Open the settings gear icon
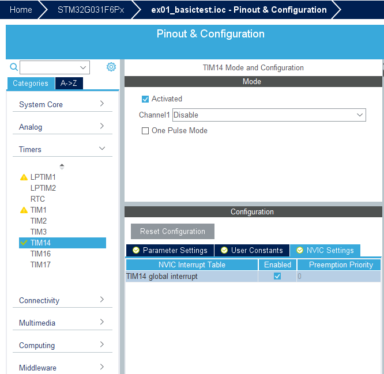384x374 pixels. point(111,67)
